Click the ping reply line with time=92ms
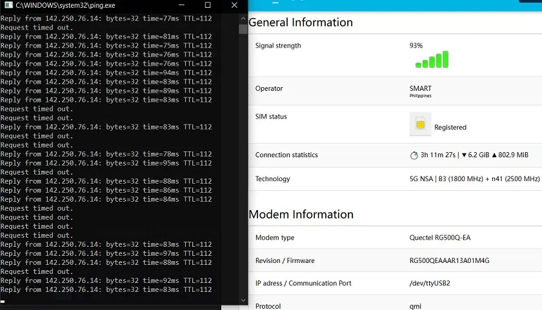This screenshot has height=310, width=542. (106, 280)
